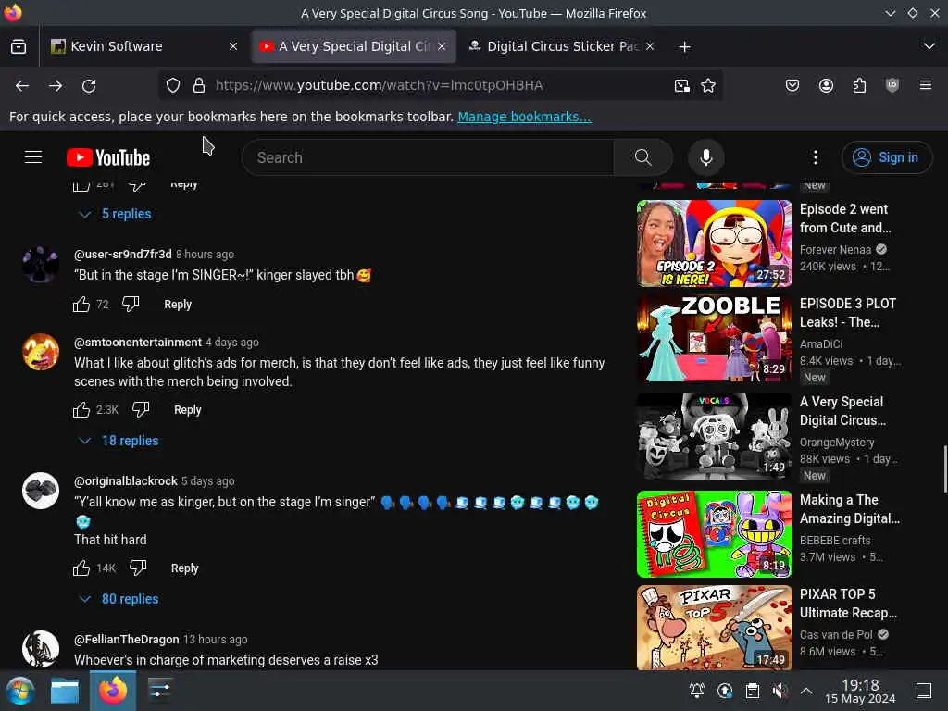Focus the YouTube Search field
Screen dimensions: 948x711
click(x=428, y=157)
